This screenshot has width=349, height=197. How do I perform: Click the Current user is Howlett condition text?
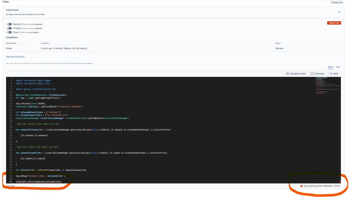click(x=64, y=48)
